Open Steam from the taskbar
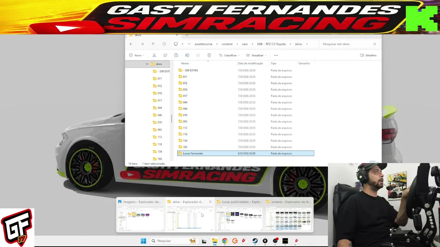The height and width of the screenshot is (247, 440). pyautogui.click(x=255, y=241)
